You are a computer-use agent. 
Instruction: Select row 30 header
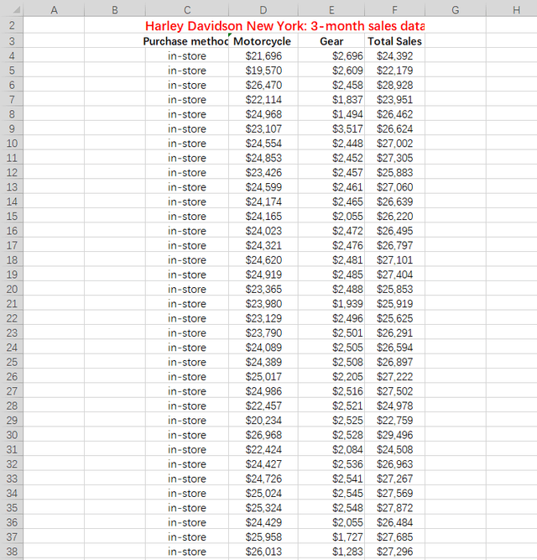click(x=12, y=435)
